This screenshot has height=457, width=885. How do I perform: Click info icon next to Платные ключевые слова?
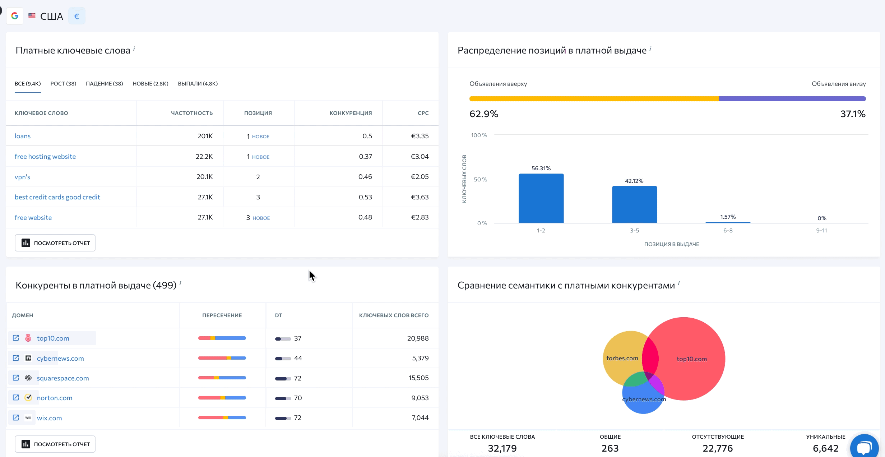[134, 49]
